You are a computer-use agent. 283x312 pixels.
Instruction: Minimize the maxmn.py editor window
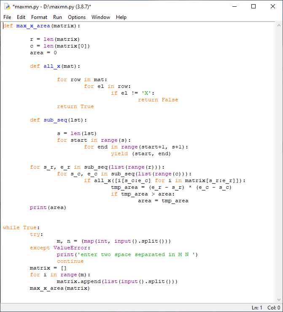point(234,6)
